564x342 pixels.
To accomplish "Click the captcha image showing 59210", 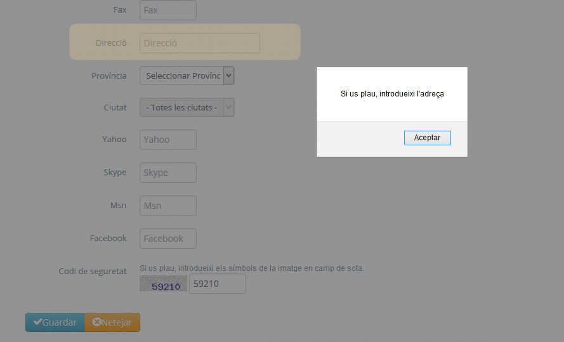I will click(163, 284).
